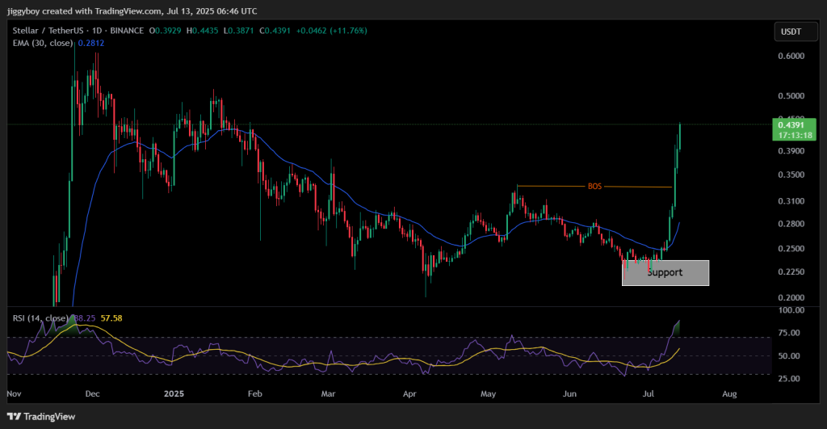The width and height of the screenshot is (827, 429).
Task: Click the RSI 25.00 scale label
Action: pyautogui.click(x=789, y=379)
